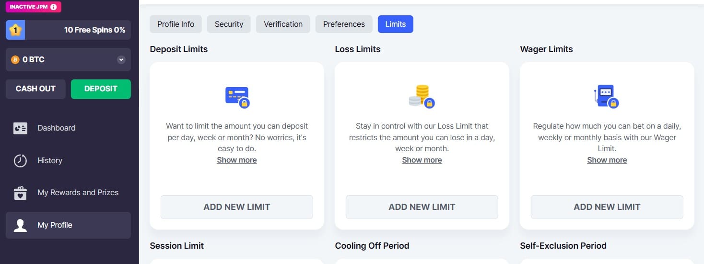Image resolution: width=704 pixels, height=264 pixels.
Task: Click the CASH OUT button
Action: (x=35, y=89)
